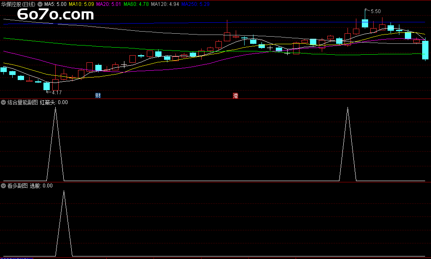Click the 结合量能副图 indicator name
The height and width of the screenshot is (259, 431).
click(x=22, y=102)
